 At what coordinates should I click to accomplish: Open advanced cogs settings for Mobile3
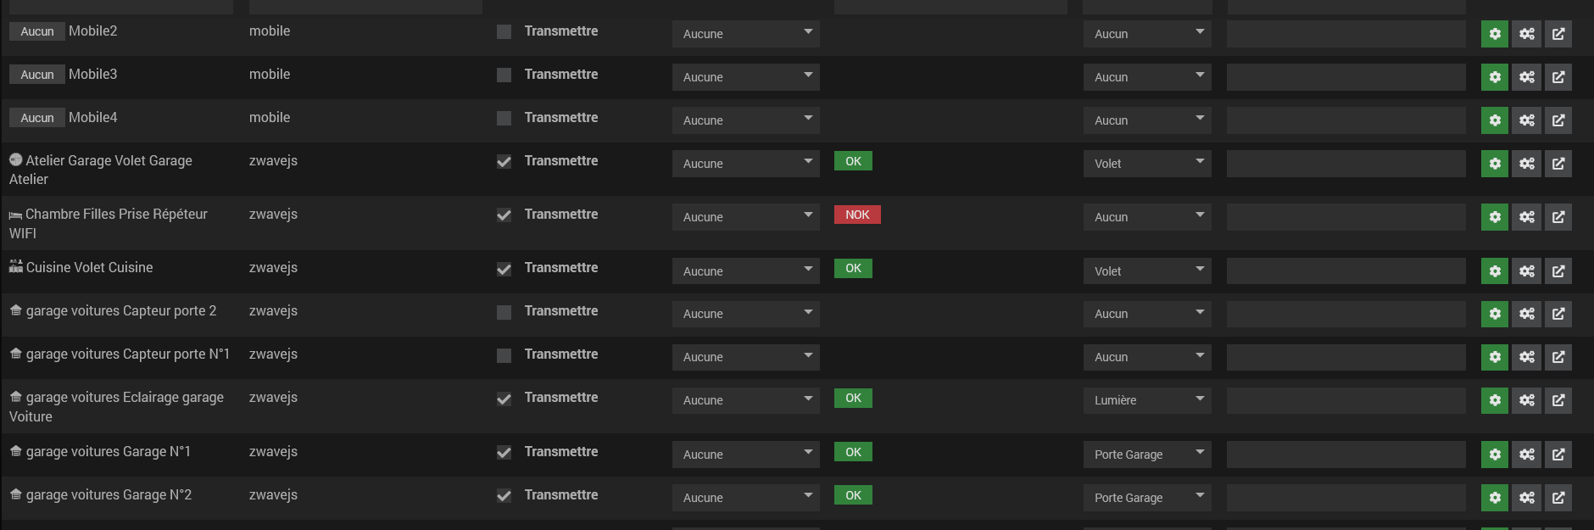(1526, 77)
